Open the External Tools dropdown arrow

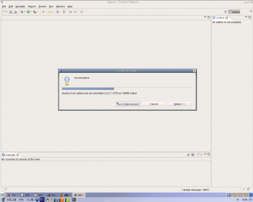37,12
